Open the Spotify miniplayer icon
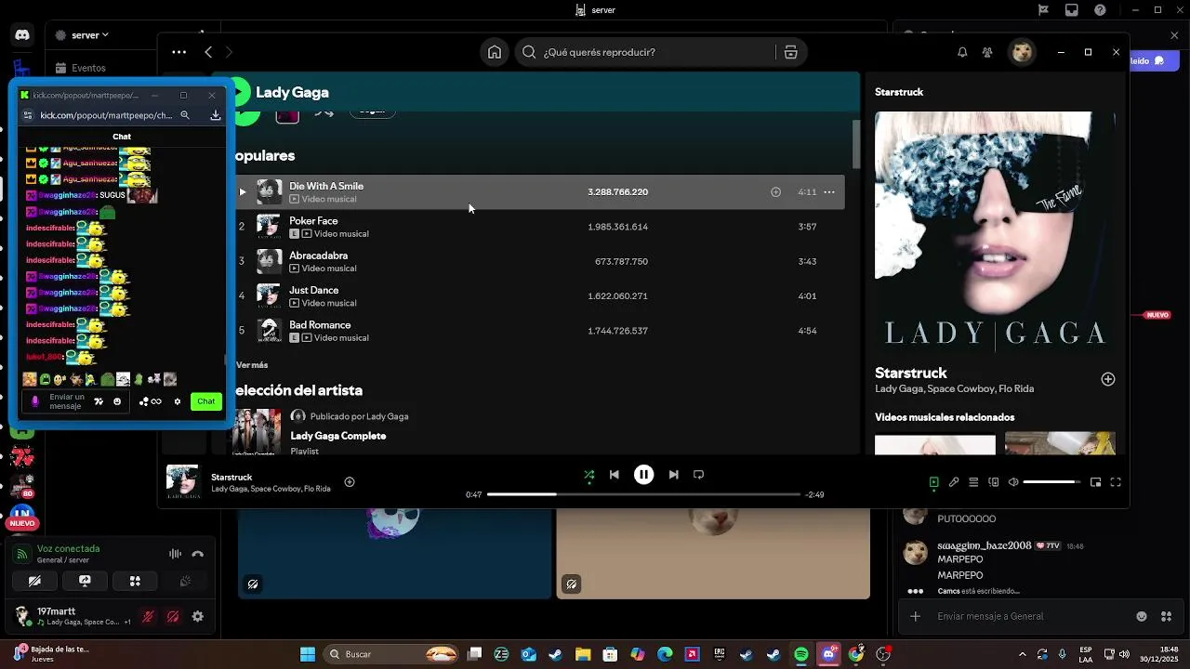 (x=1096, y=482)
